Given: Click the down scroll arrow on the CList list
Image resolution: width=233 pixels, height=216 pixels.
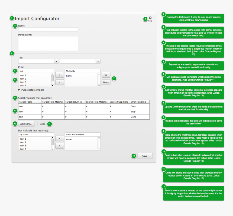Looking at the screenshot, I should (x=53, y=85).
